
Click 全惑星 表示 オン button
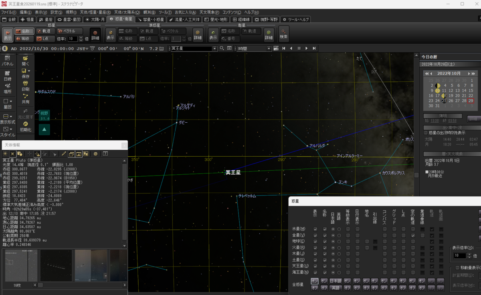tap(315, 281)
